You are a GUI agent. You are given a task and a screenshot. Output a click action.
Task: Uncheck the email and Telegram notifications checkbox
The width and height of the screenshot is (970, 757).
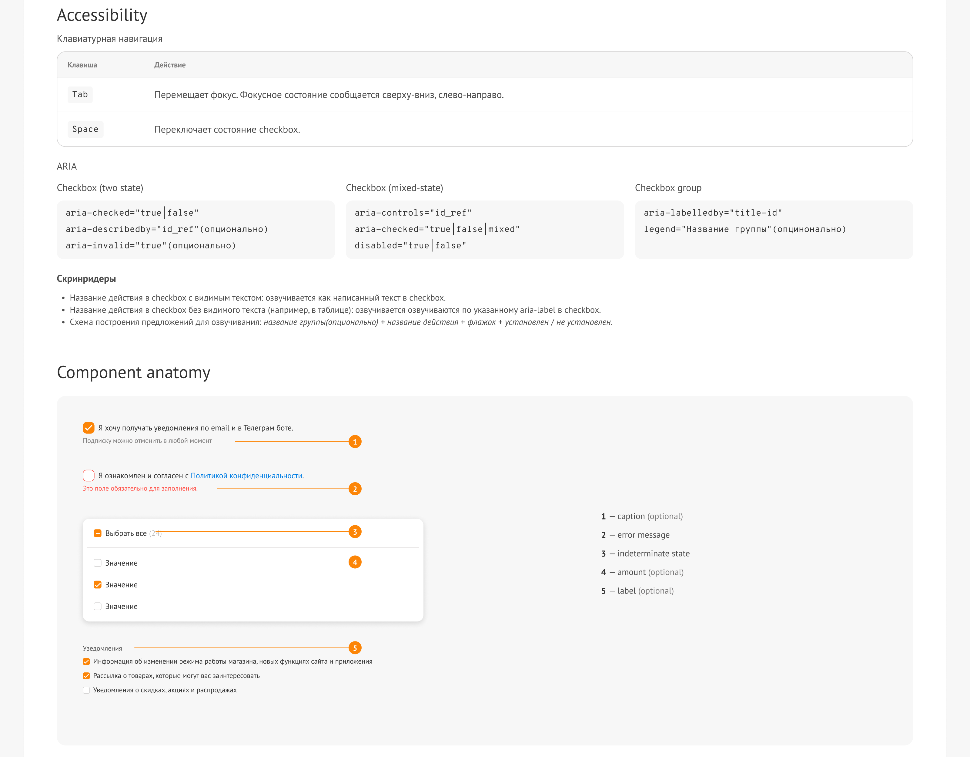coord(89,428)
